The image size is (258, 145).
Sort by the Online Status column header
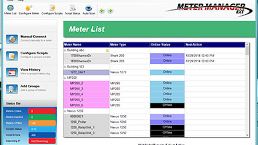point(167,45)
